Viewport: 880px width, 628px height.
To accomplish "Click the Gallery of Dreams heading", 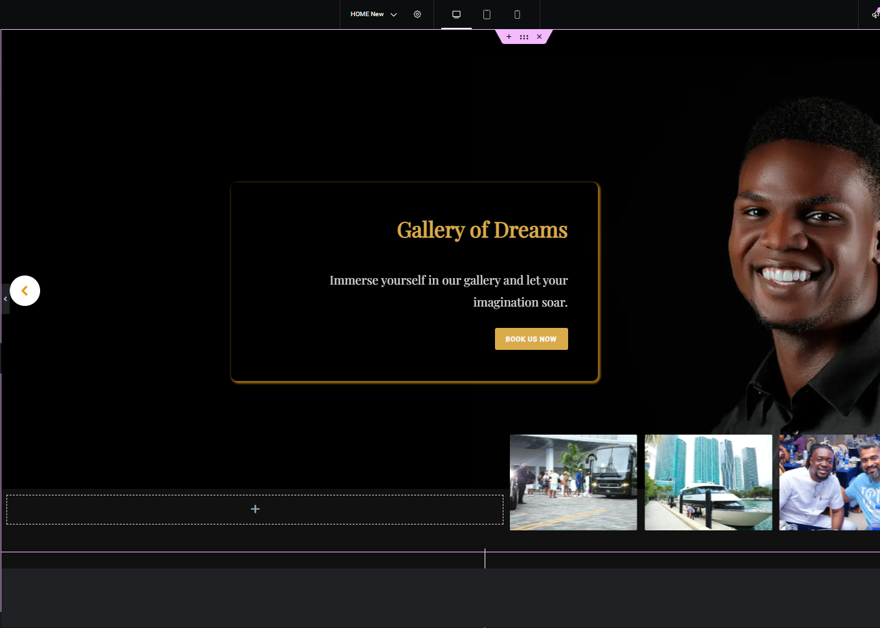I will click(x=482, y=230).
